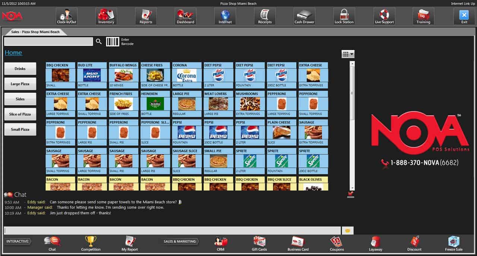Viewport: 477px width, 256px height.
Task: Add Sprite 2 Liter item
Action: click(250, 161)
